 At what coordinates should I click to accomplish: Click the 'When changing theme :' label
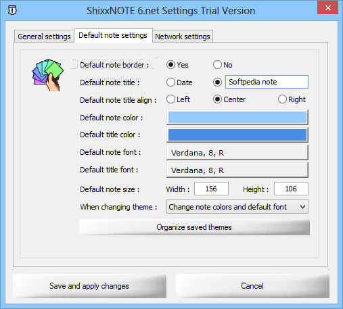(x=118, y=207)
